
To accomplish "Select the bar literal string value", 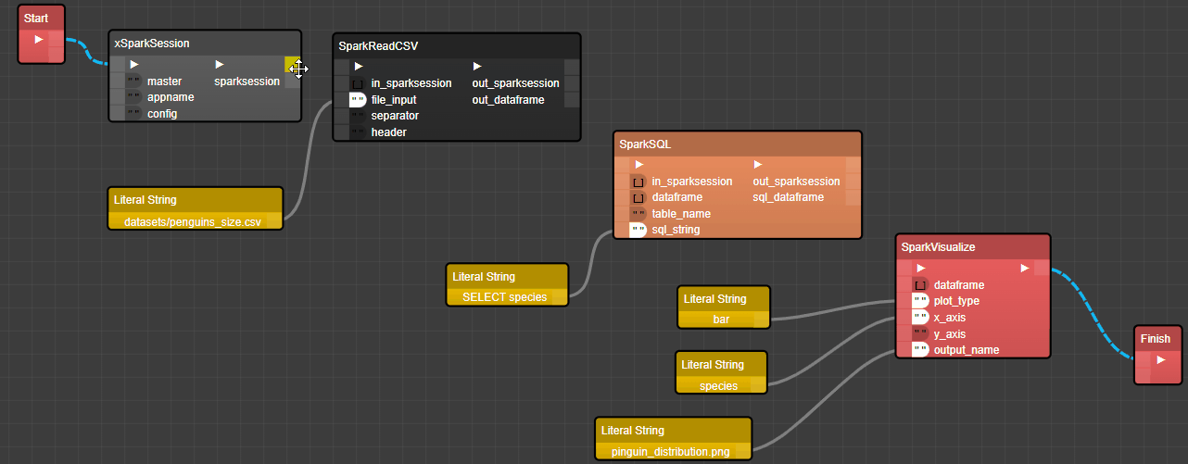I will [721, 320].
